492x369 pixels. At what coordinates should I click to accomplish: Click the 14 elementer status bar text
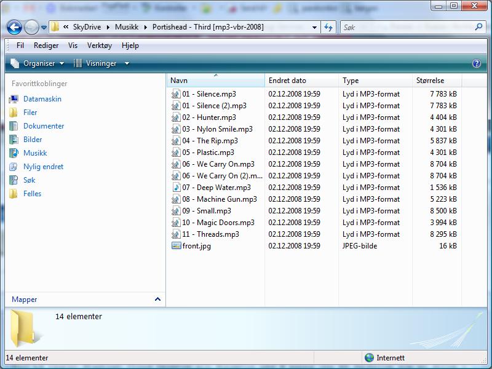(27, 358)
